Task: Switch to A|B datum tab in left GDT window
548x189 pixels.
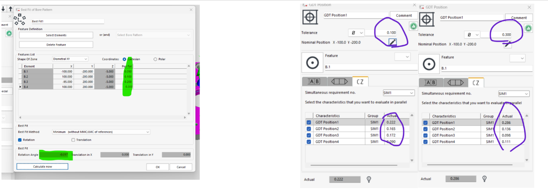Action: 315,82
